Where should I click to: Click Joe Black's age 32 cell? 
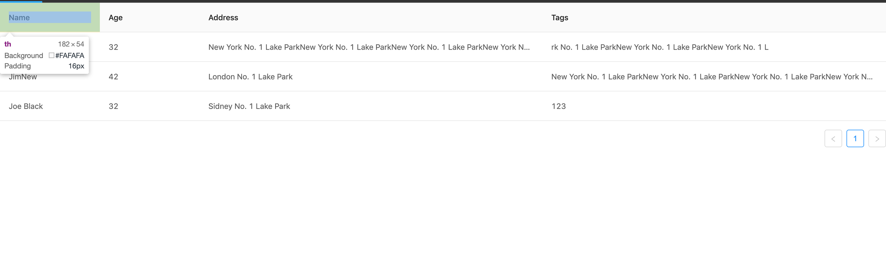click(x=113, y=106)
